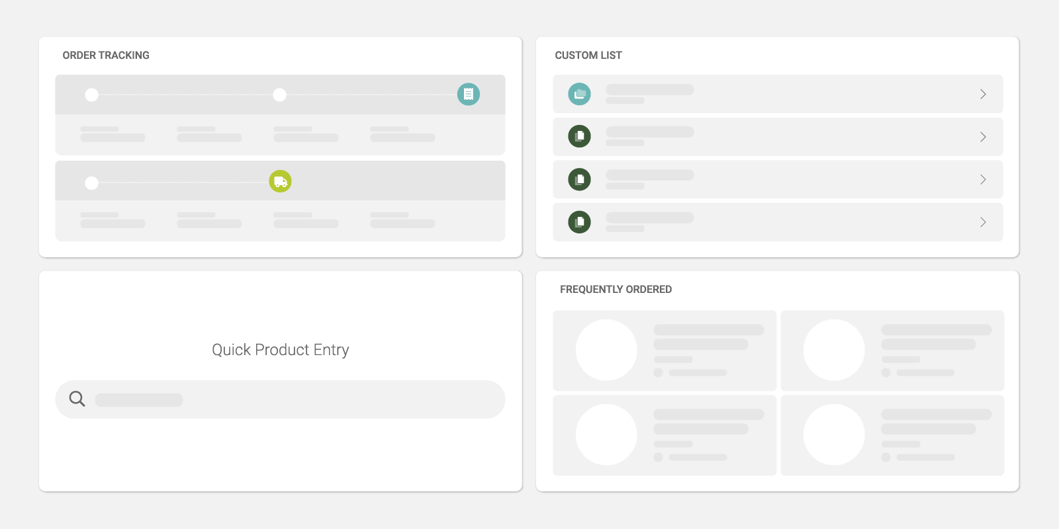Open the bottom-left Frequently Ordered product thumbnail
Screen dimensions: 1059x529
606,434
